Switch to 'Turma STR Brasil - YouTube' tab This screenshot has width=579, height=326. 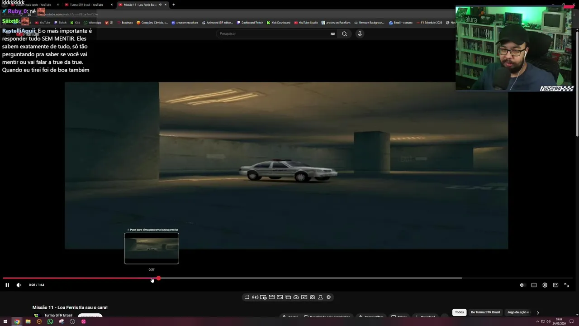point(86,5)
